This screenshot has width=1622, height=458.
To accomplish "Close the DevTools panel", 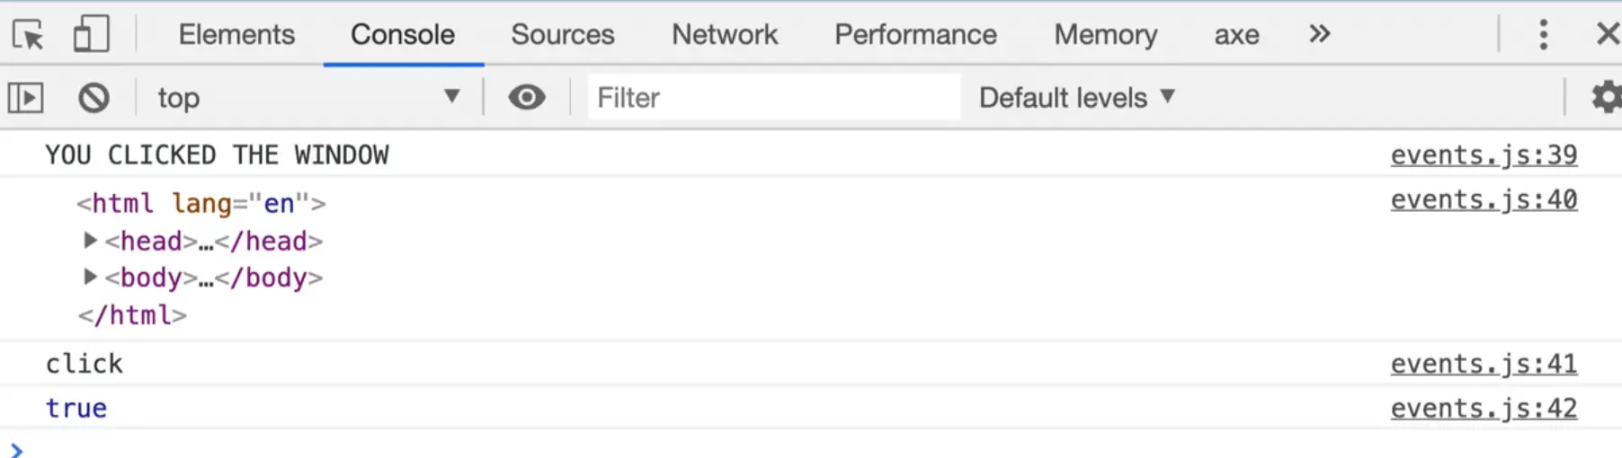I will click(1607, 35).
